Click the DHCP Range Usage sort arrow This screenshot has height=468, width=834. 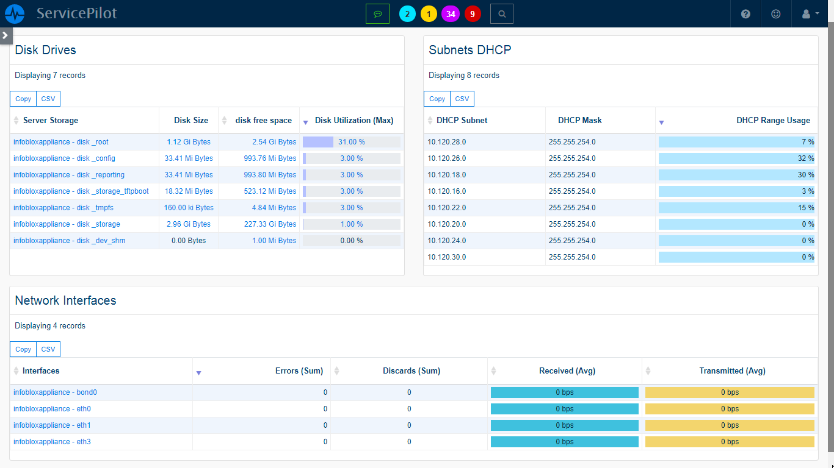[x=661, y=122]
